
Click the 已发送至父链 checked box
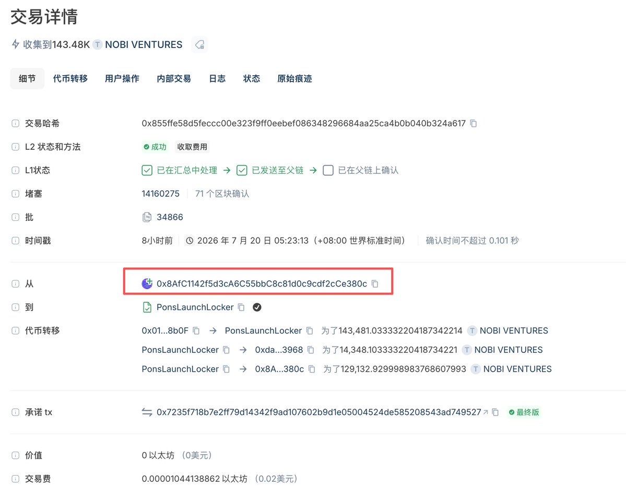242,170
